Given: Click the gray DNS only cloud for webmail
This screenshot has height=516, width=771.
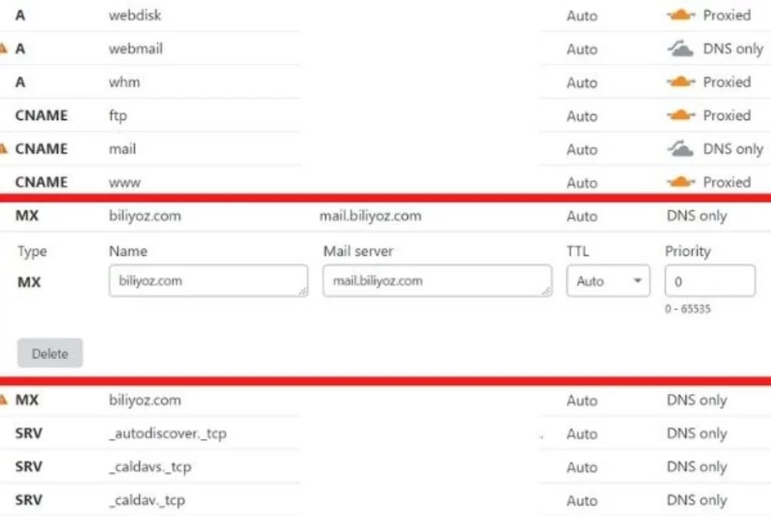Looking at the screenshot, I should click(681, 49).
